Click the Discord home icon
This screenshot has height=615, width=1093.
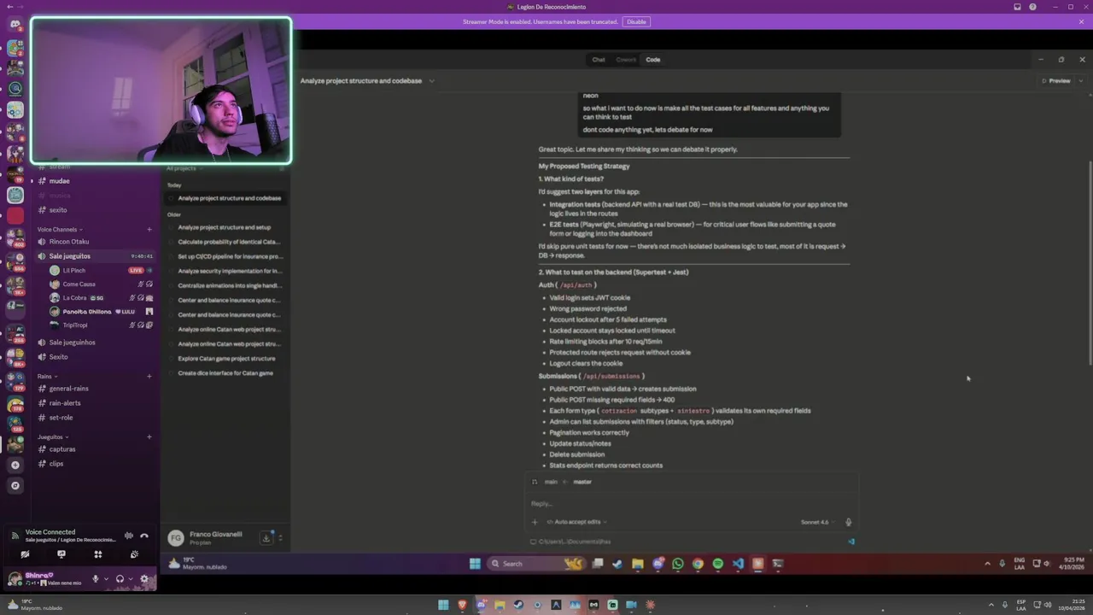click(15, 24)
